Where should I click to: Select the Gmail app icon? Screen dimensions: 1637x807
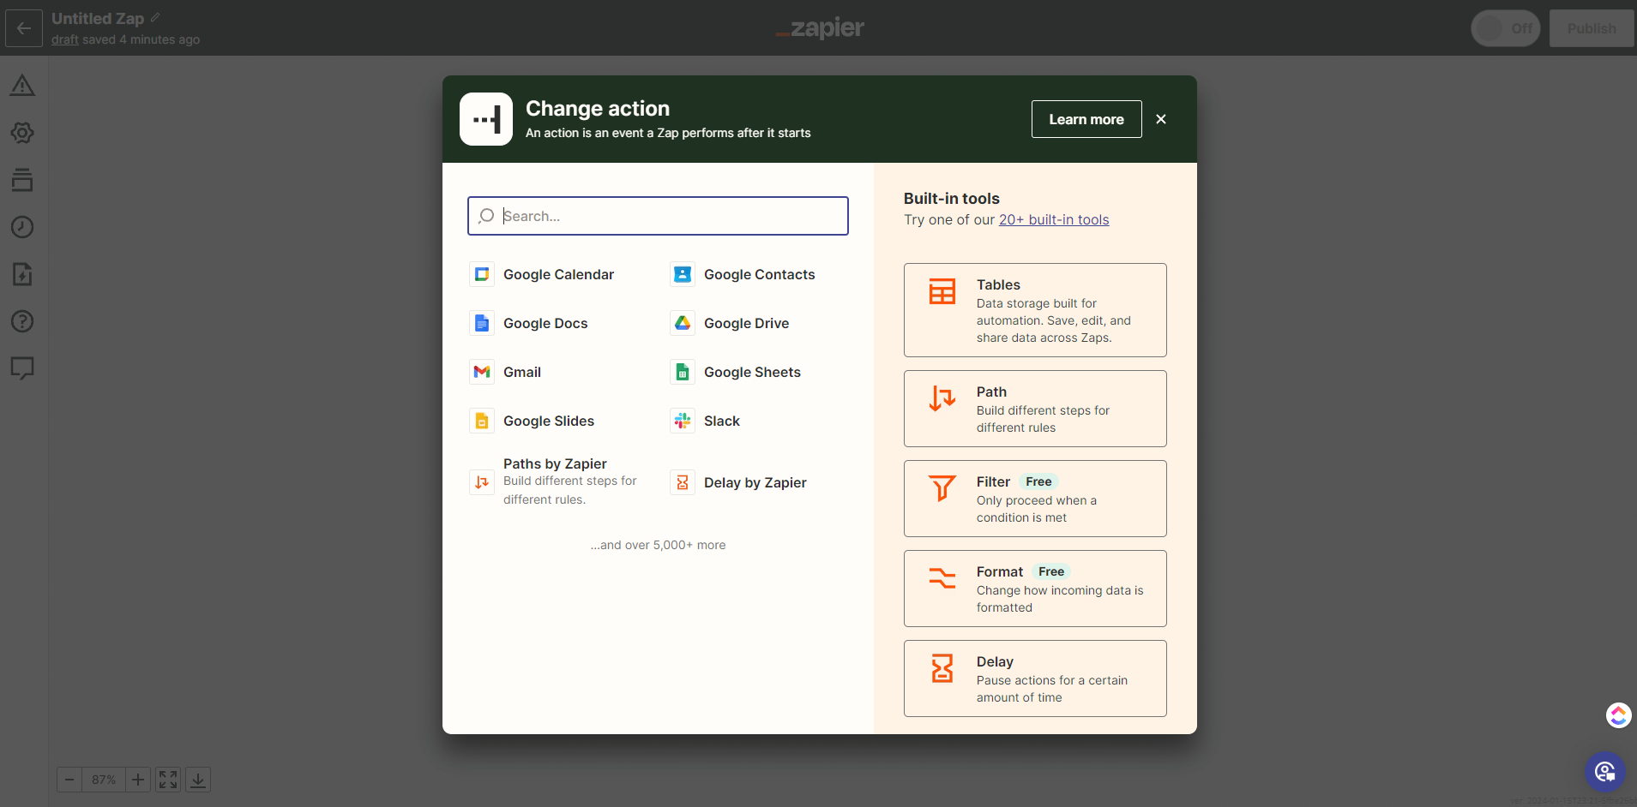[x=482, y=372]
